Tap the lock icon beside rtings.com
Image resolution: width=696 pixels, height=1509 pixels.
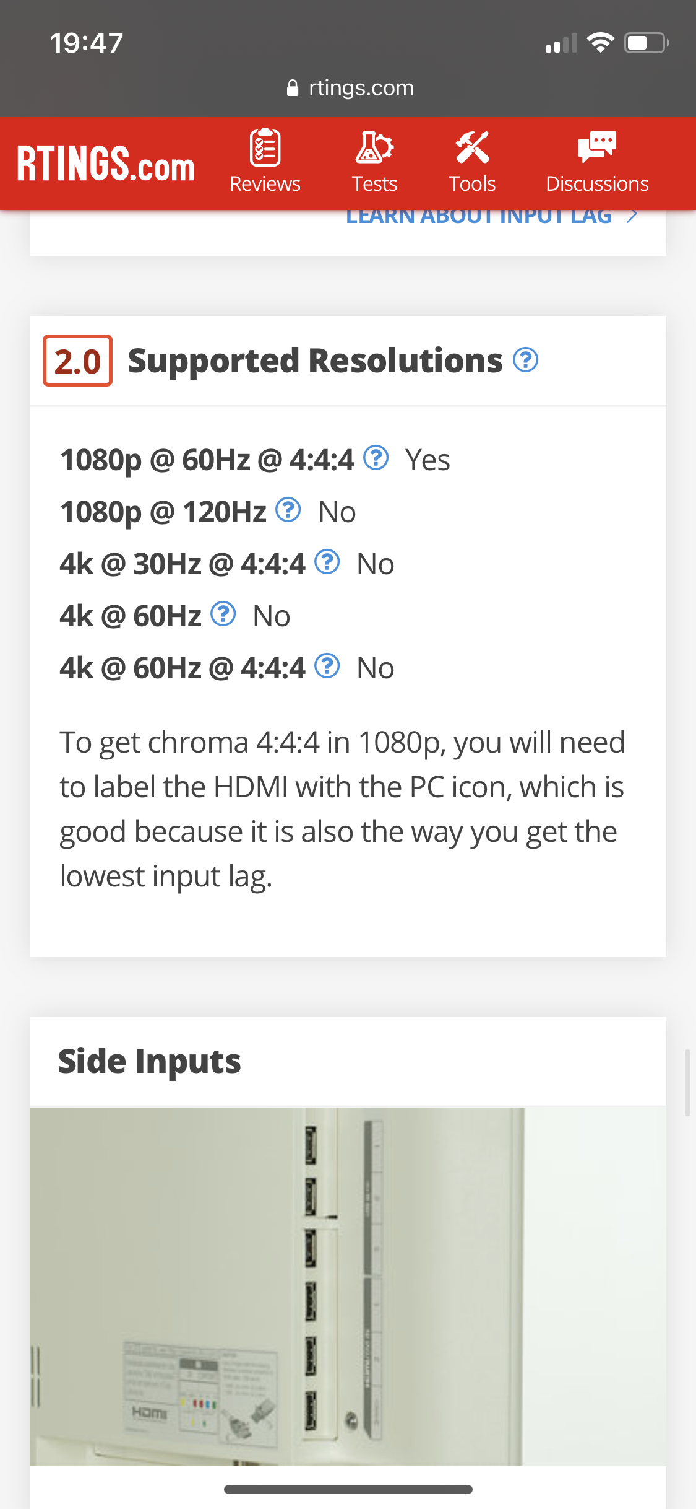293,89
